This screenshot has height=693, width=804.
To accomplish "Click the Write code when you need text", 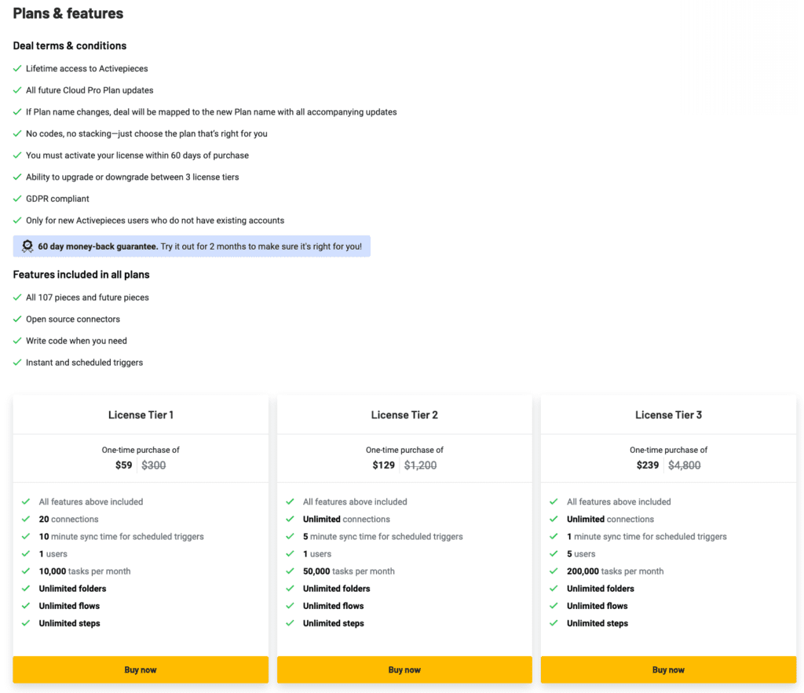I will click(76, 341).
